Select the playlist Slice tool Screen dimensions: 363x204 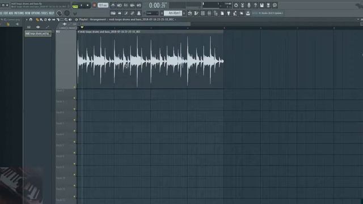[x=58, y=20]
